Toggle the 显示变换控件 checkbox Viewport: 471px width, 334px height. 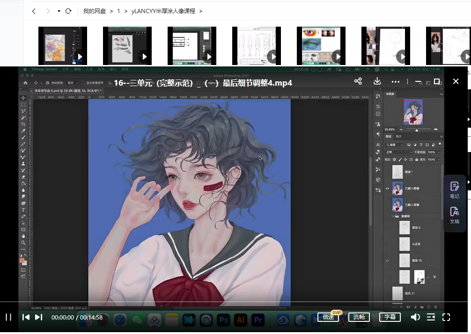[82, 83]
